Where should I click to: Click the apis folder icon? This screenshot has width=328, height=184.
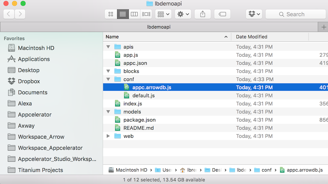click(118, 47)
